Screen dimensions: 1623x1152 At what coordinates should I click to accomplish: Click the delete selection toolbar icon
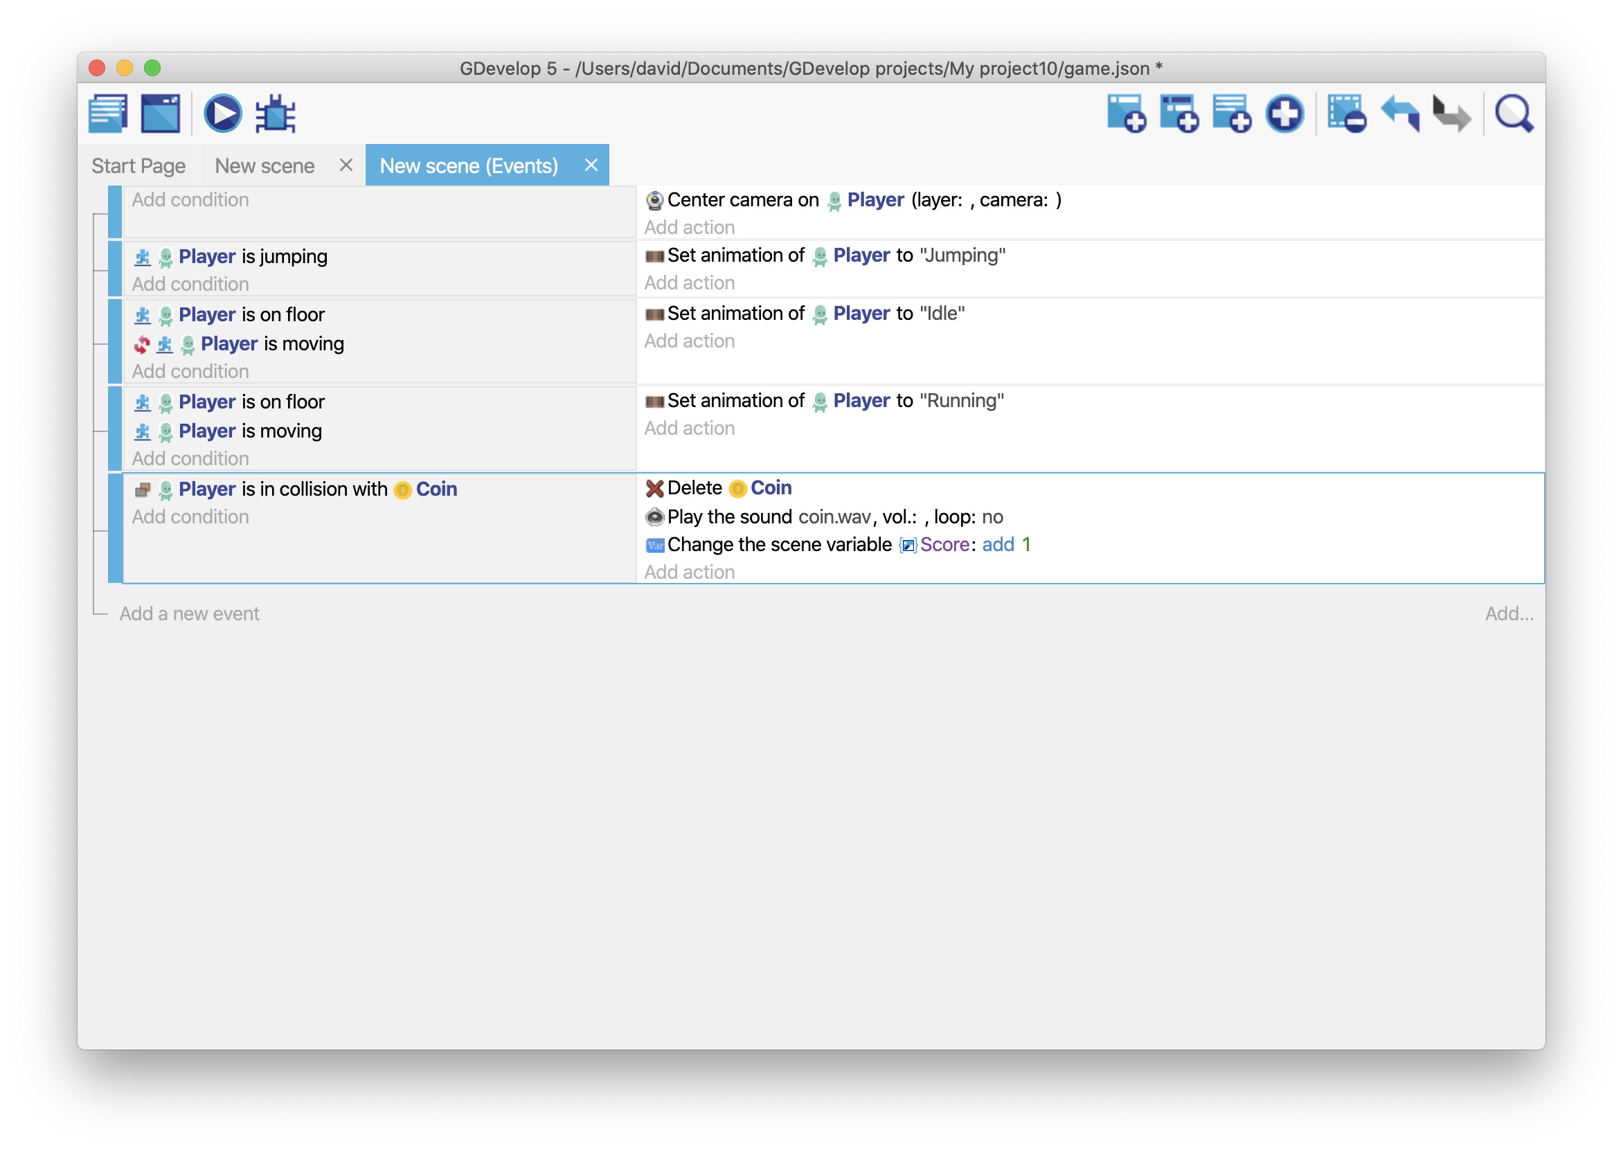pyautogui.click(x=1345, y=114)
